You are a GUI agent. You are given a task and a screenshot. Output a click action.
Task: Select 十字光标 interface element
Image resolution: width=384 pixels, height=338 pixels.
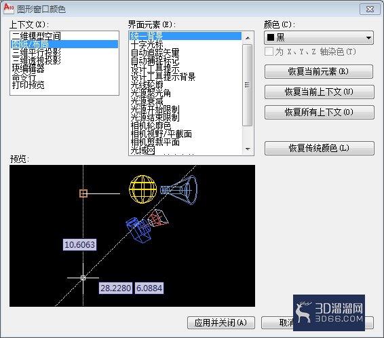(x=185, y=44)
